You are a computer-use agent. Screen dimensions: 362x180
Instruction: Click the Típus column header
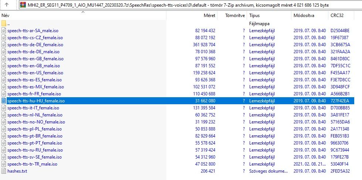click(254, 16)
